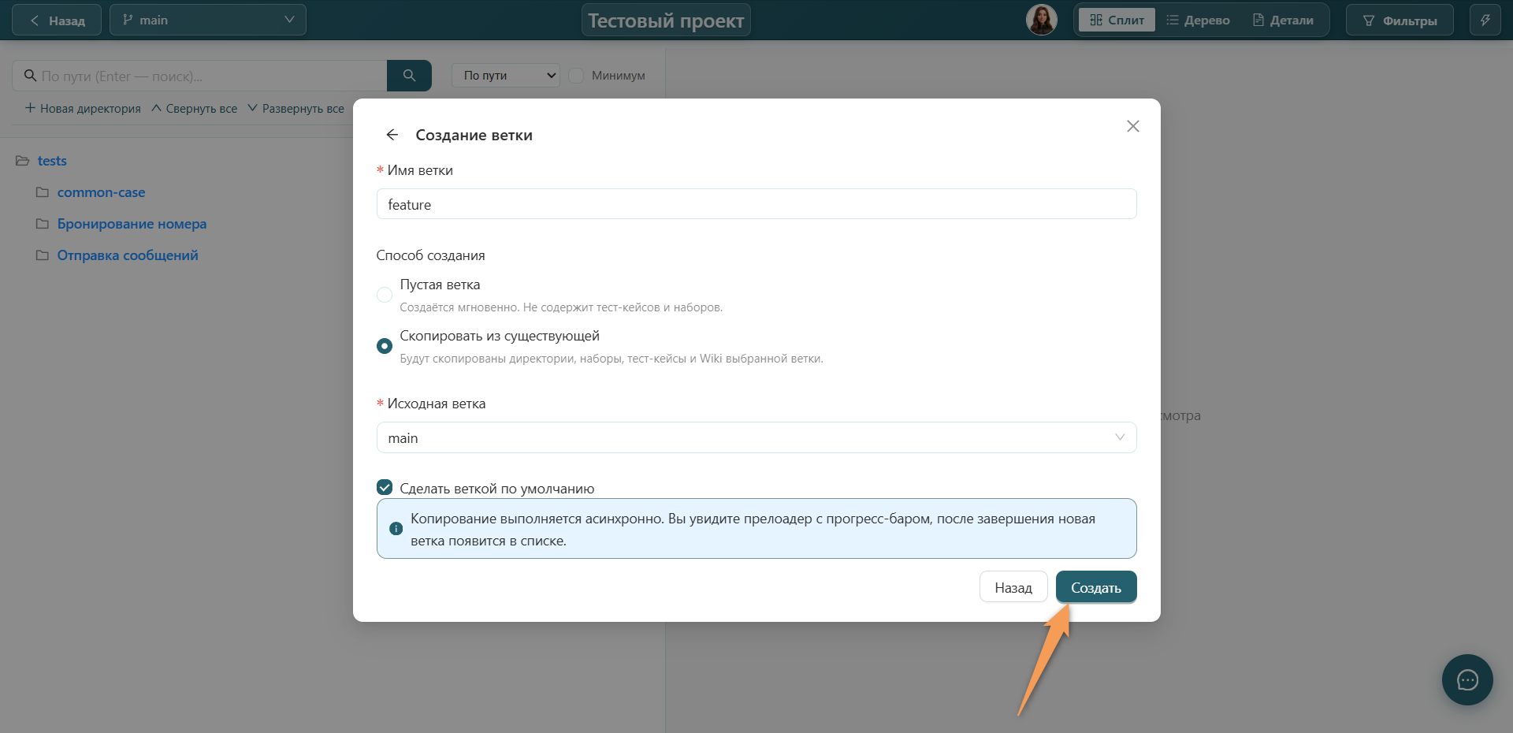Switch to the 'Детали' view tab
The height and width of the screenshot is (733, 1513).
pos(1283,20)
